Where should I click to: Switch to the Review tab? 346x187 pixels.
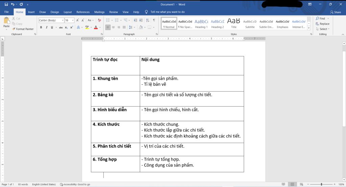tap(114, 12)
